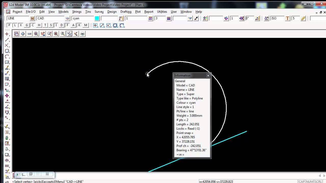Select the eyedropper same-as tool
326x183 pixels.
click(x=196, y=18)
